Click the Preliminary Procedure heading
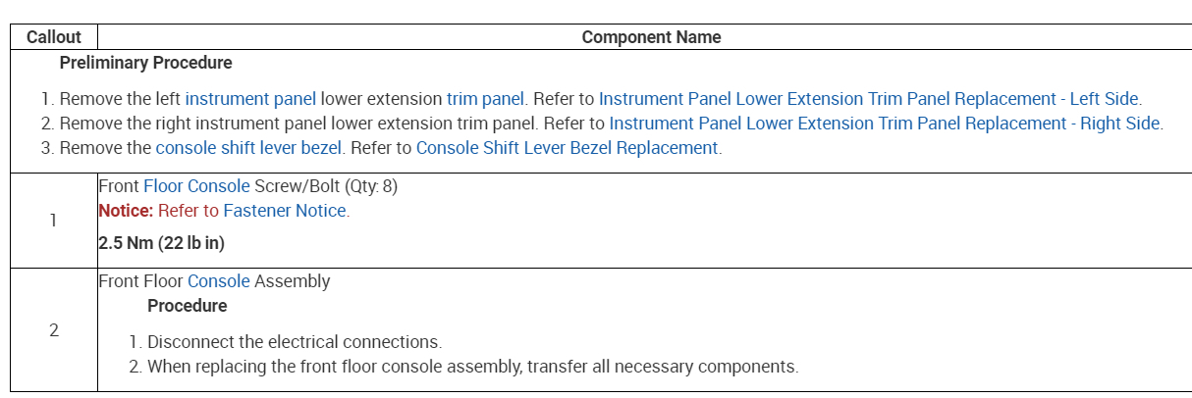The width and height of the screenshot is (1192, 398). pos(145,63)
